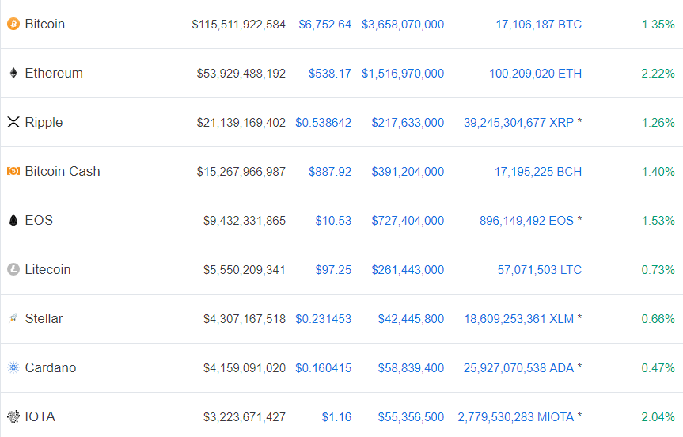Click Bitcoin Cash price $887.92
Viewport: 683px width, 437px height.
[x=330, y=172]
